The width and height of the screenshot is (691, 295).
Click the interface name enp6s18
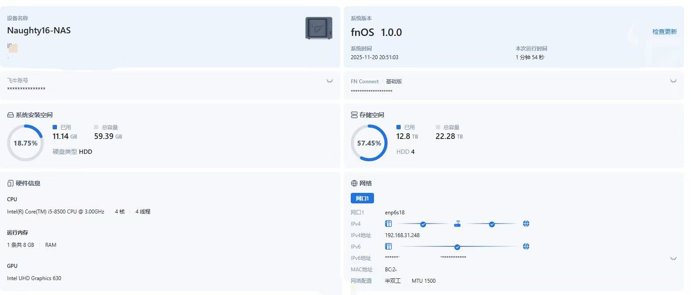click(x=395, y=213)
